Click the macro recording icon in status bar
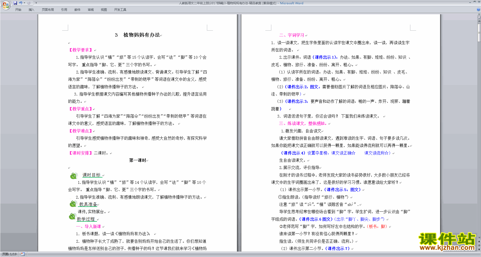This screenshot has height=257, width=481. point(23,254)
